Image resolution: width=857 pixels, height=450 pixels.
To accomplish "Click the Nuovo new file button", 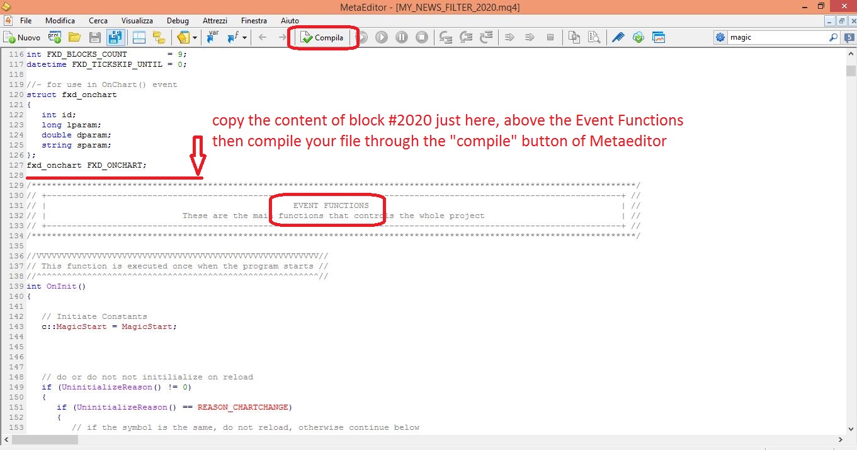I will pyautogui.click(x=22, y=38).
